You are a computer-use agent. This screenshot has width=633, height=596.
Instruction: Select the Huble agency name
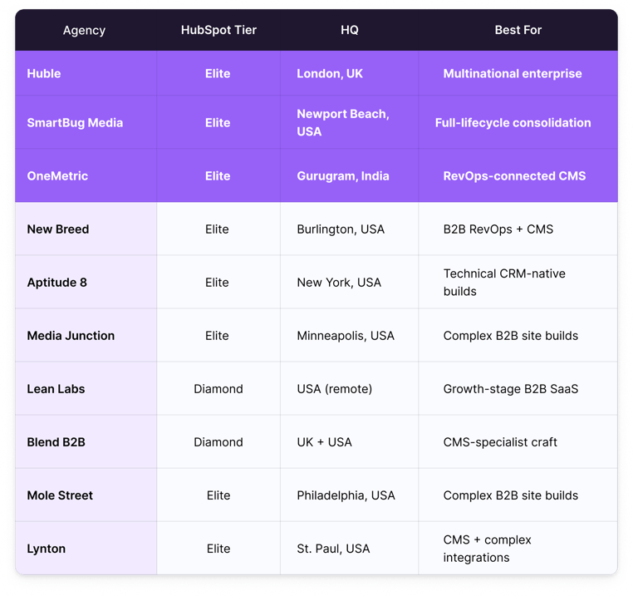tap(43, 73)
